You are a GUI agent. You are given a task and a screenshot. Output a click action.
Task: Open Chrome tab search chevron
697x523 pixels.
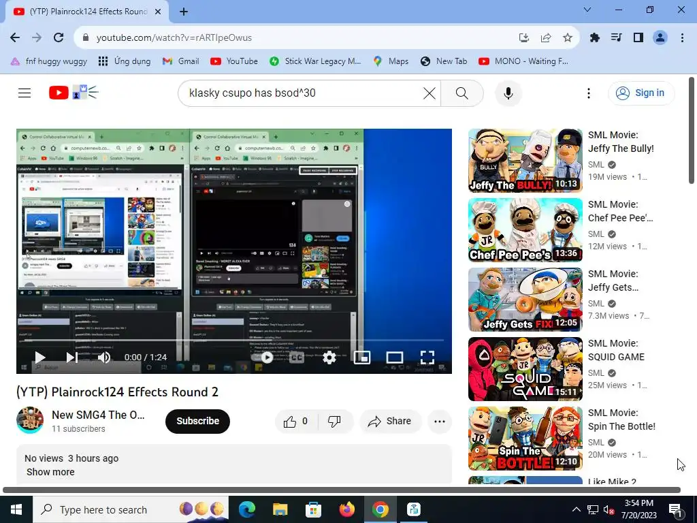pos(587,10)
